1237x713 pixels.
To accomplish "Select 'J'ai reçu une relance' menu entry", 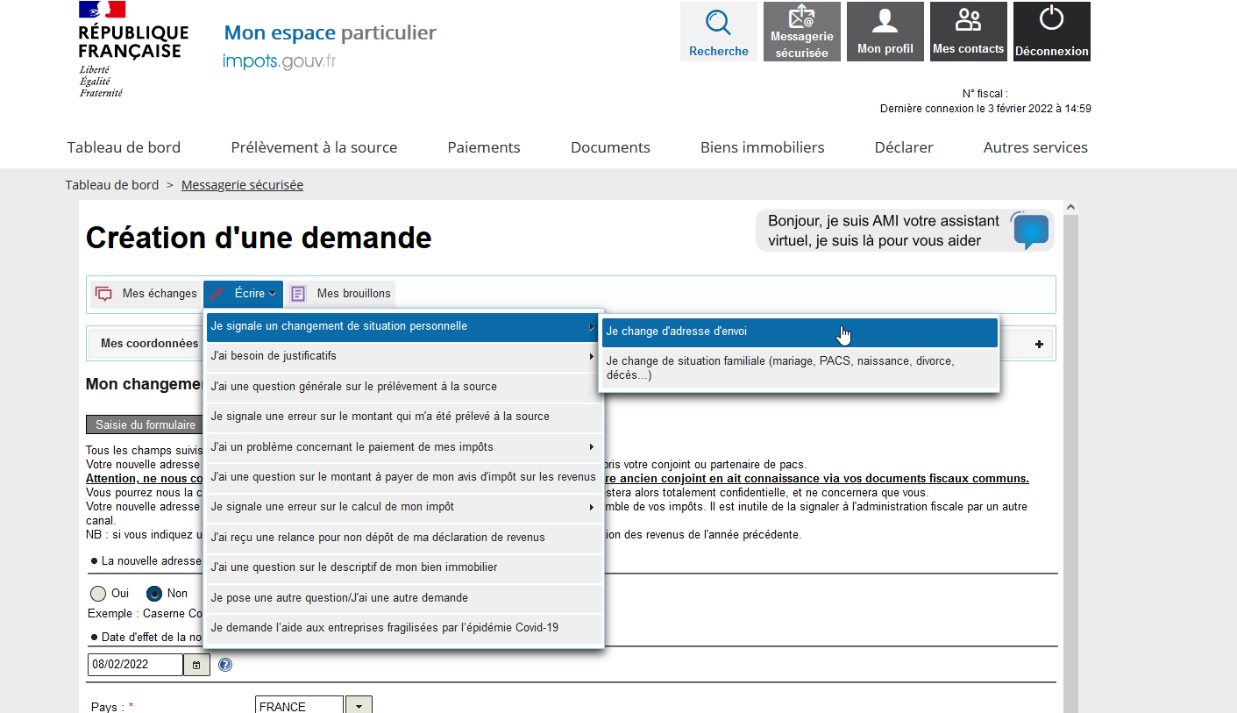I will 403,538.
